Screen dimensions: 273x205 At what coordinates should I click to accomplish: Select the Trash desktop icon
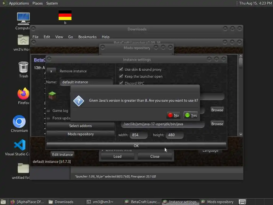[23, 67]
